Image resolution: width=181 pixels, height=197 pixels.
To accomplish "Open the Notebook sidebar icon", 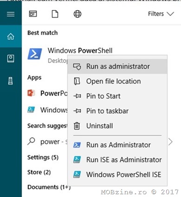I will 11,59.
